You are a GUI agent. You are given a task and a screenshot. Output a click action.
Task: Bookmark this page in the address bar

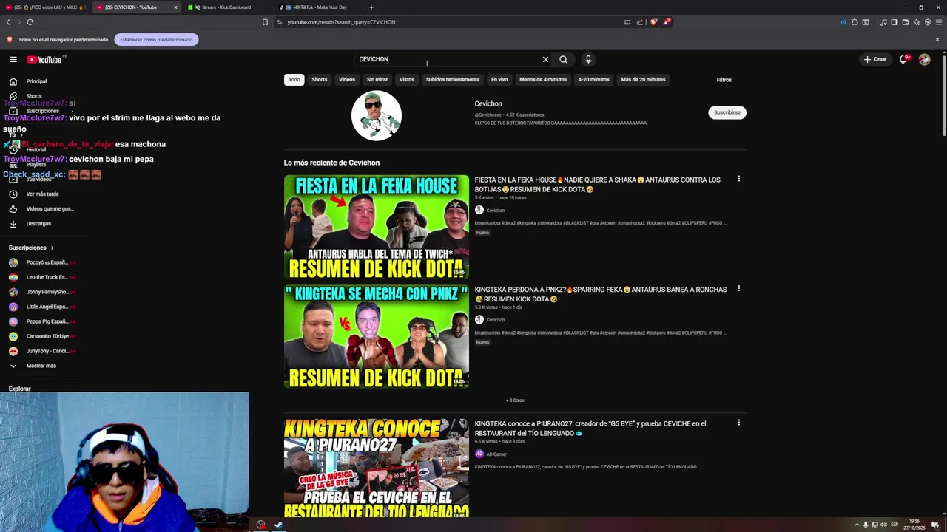coord(265,22)
